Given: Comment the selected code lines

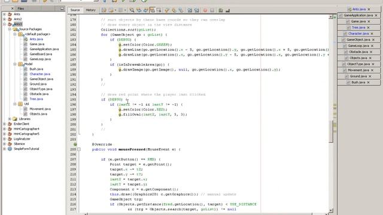Looking at the screenshot, I should (x=221, y=10).
